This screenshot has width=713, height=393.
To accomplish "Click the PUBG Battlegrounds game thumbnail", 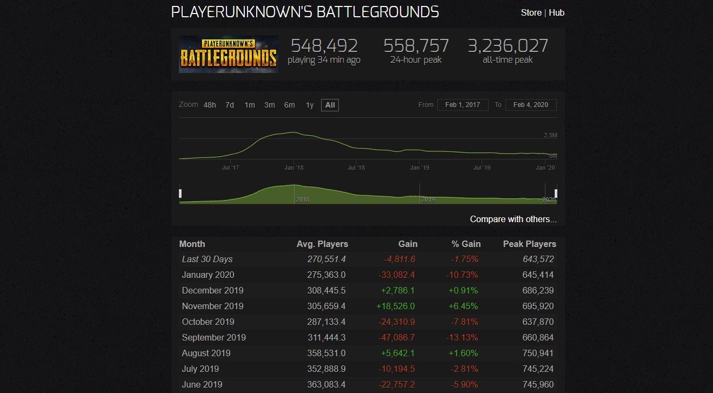I will (228, 54).
